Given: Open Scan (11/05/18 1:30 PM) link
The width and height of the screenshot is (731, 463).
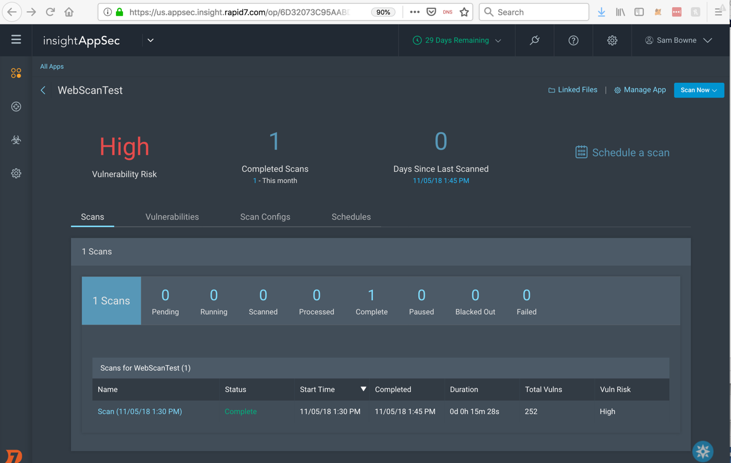Looking at the screenshot, I should pos(139,412).
